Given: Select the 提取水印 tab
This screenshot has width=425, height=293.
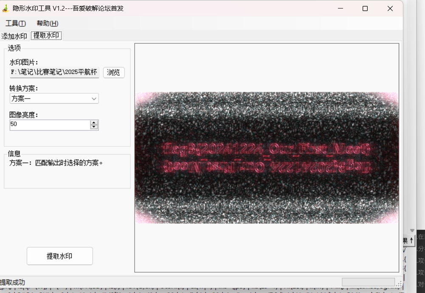Looking at the screenshot, I should tap(46, 36).
